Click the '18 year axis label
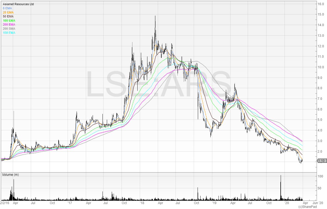This screenshot has height=209, width=327. click(142, 203)
